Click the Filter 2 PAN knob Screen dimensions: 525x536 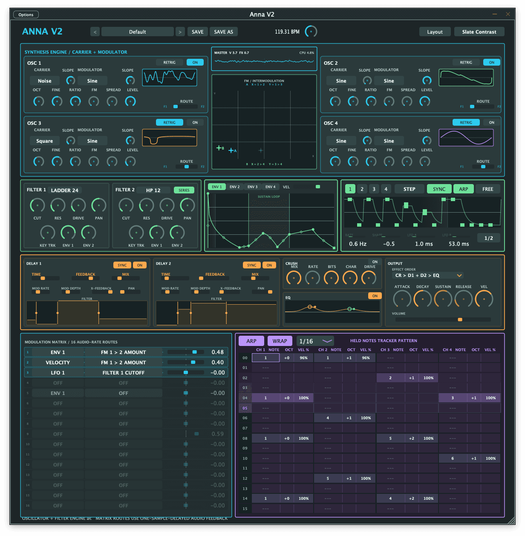coord(187,206)
